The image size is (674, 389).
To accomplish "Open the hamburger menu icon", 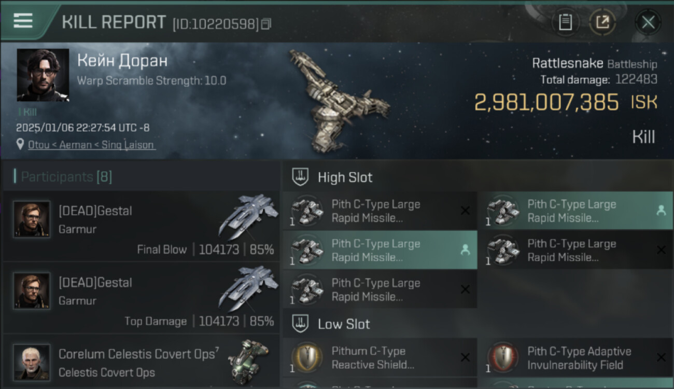I will 23,21.
